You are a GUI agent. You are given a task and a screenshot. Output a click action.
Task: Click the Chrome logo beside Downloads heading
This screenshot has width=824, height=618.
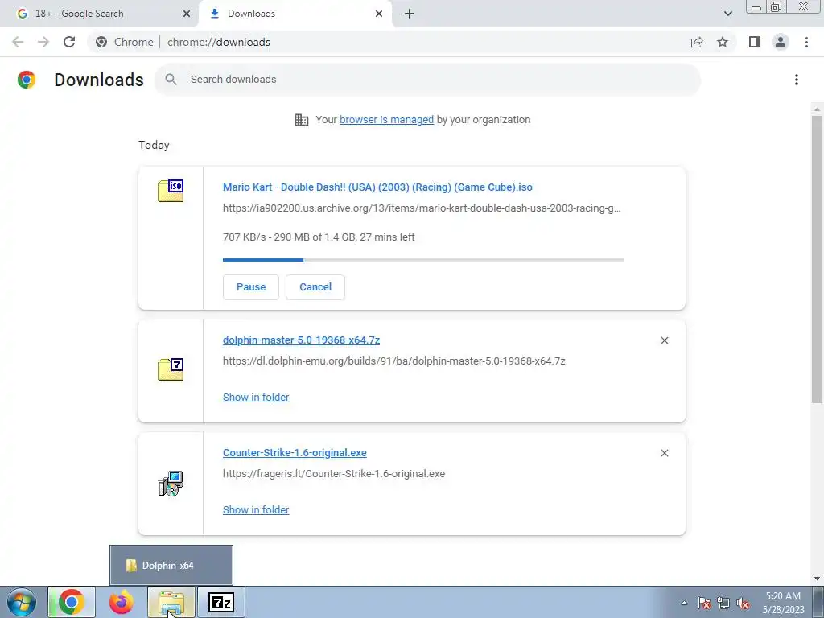pyautogui.click(x=27, y=80)
